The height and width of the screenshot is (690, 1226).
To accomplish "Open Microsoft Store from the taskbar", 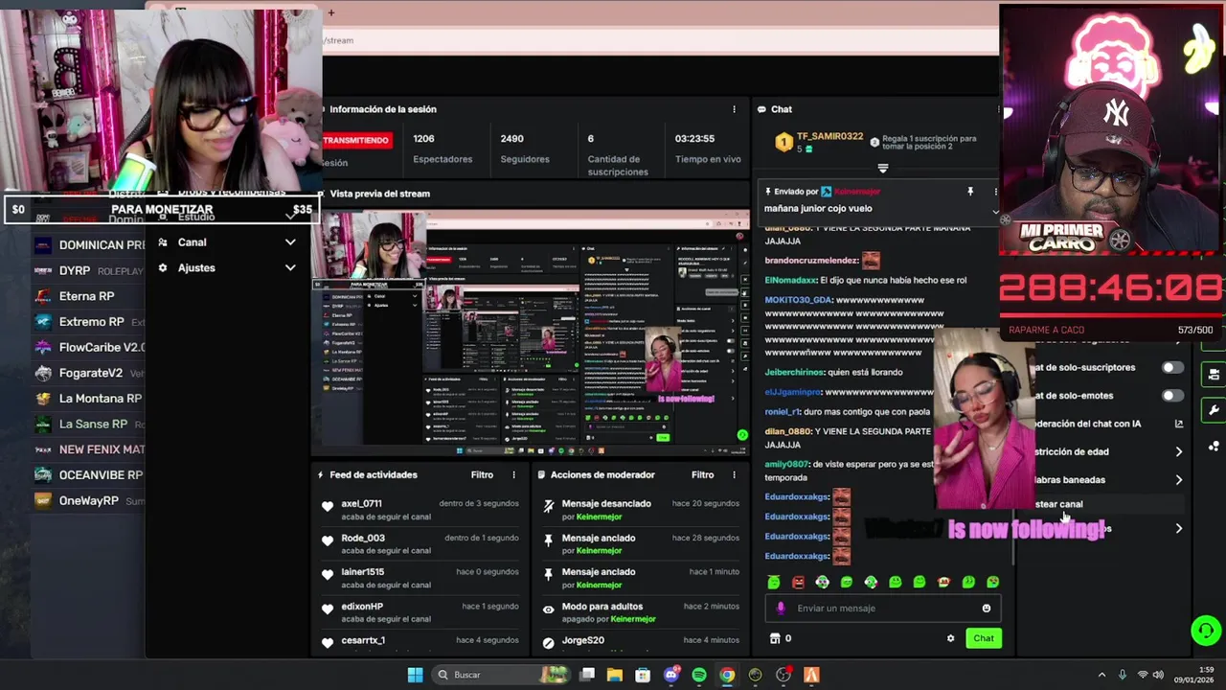I will pyautogui.click(x=643, y=675).
